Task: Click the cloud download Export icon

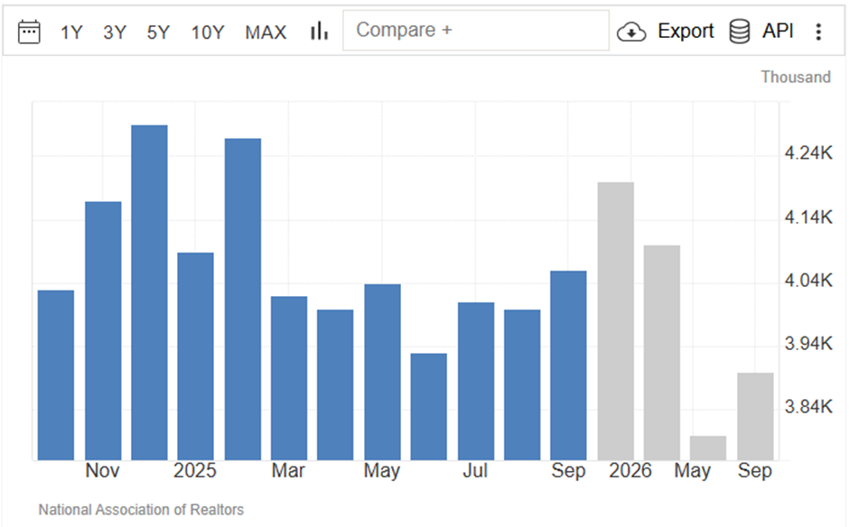Action: click(x=631, y=32)
